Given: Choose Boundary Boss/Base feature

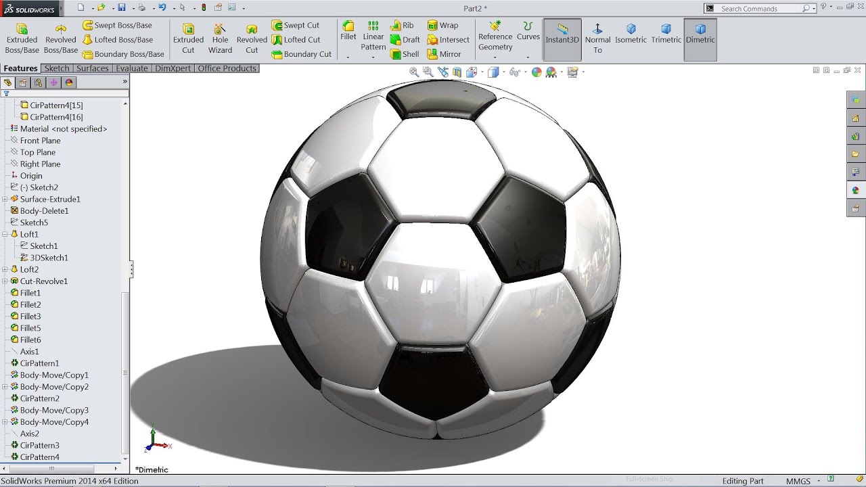Looking at the screenshot, I should [123, 54].
